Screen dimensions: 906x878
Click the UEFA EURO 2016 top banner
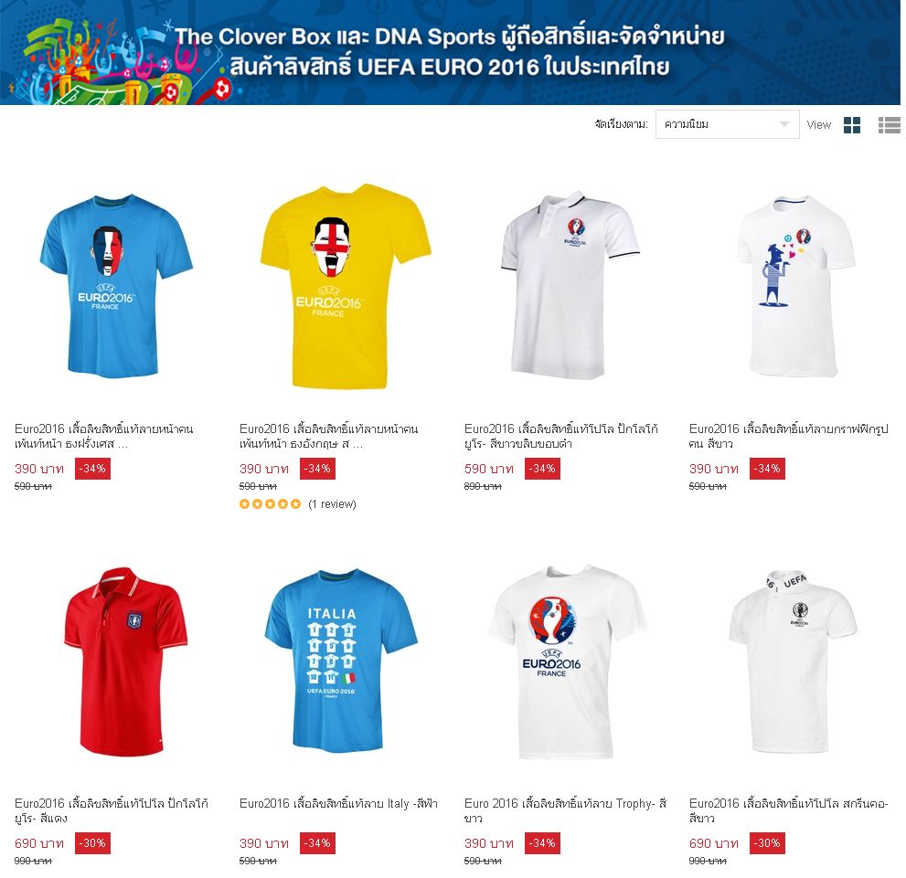[450, 52]
